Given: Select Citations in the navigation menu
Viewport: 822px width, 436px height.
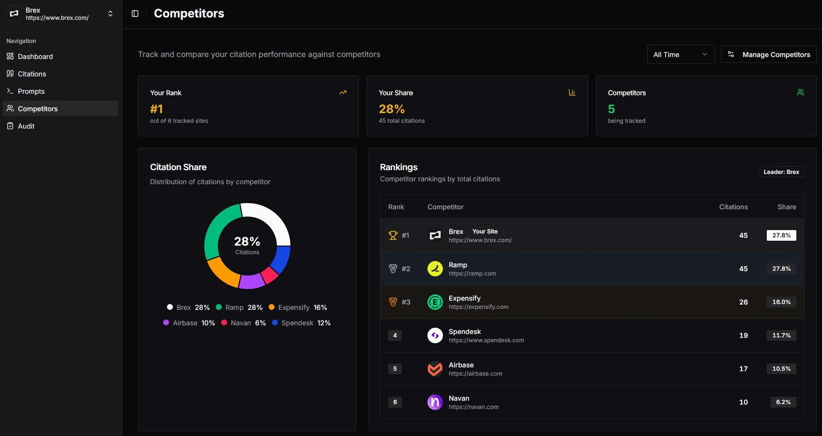Looking at the screenshot, I should [x=32, y=73].
